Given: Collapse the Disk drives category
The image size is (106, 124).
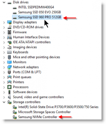Looking at the screenshot, I should click(x=4, y=2).
